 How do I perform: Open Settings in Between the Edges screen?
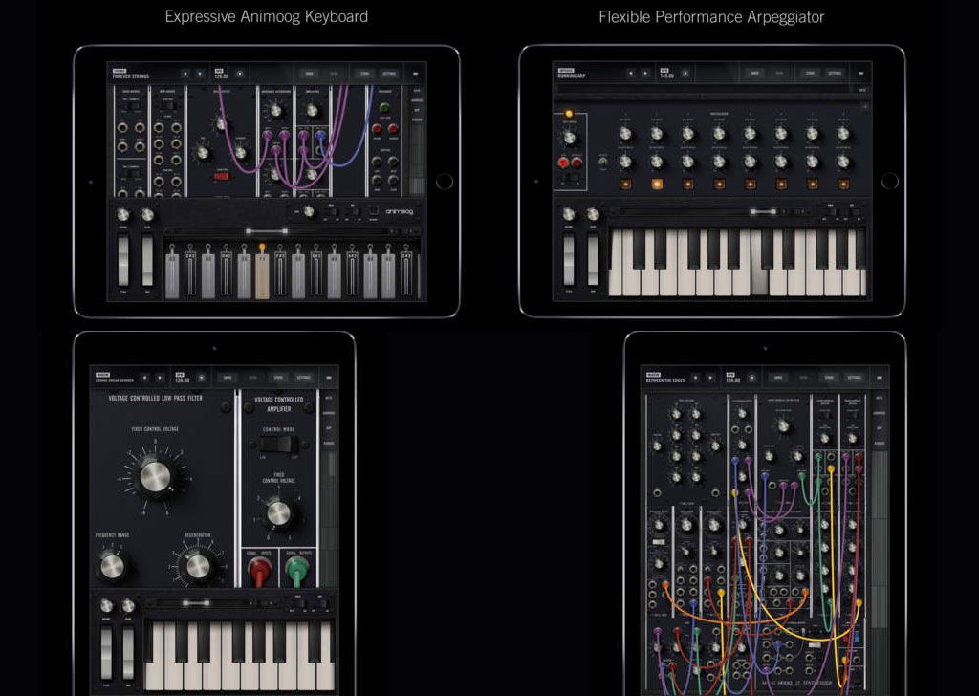tap(855, 378)
